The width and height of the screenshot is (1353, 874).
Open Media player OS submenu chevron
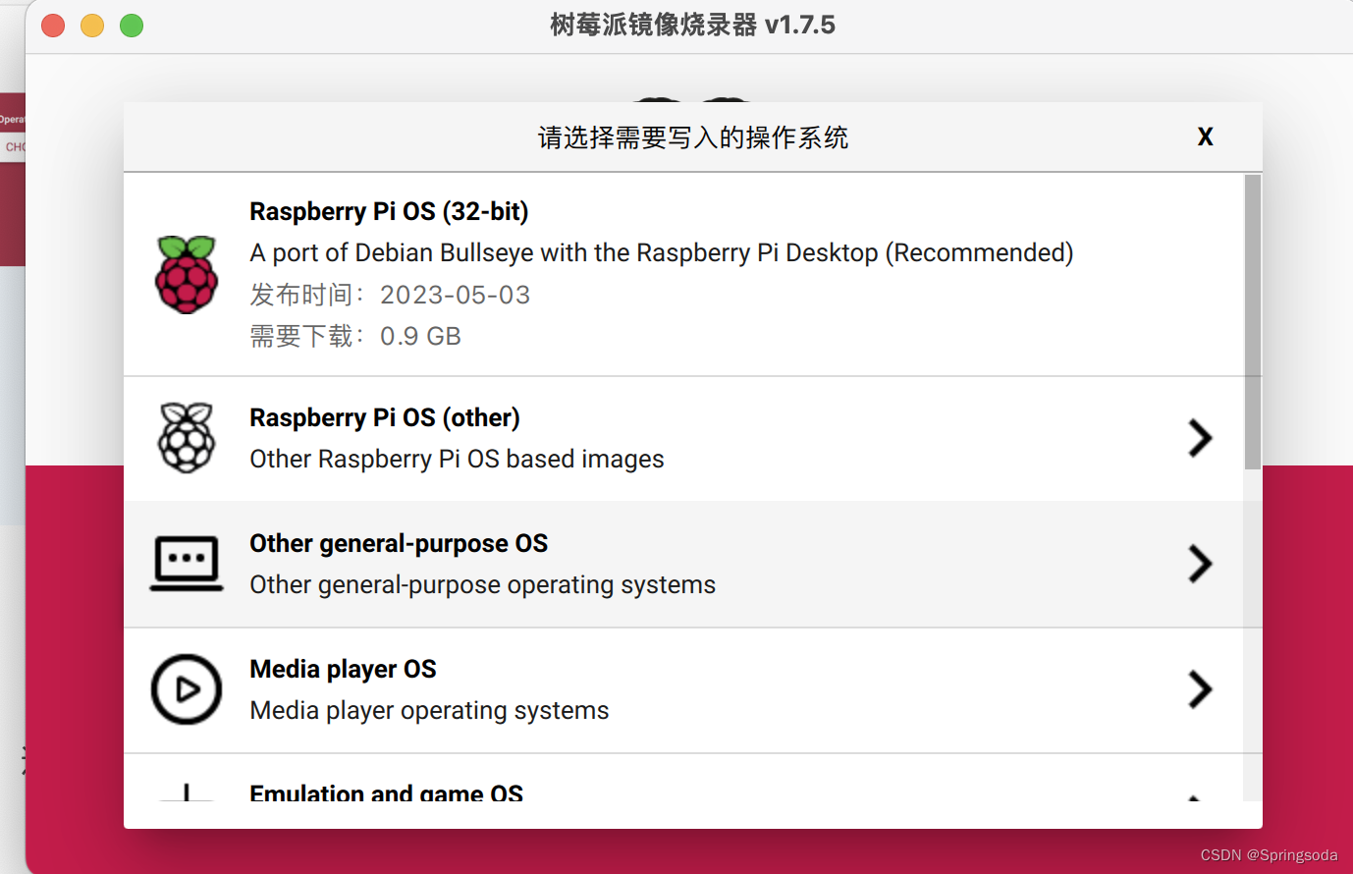[x=1199, y=689]
